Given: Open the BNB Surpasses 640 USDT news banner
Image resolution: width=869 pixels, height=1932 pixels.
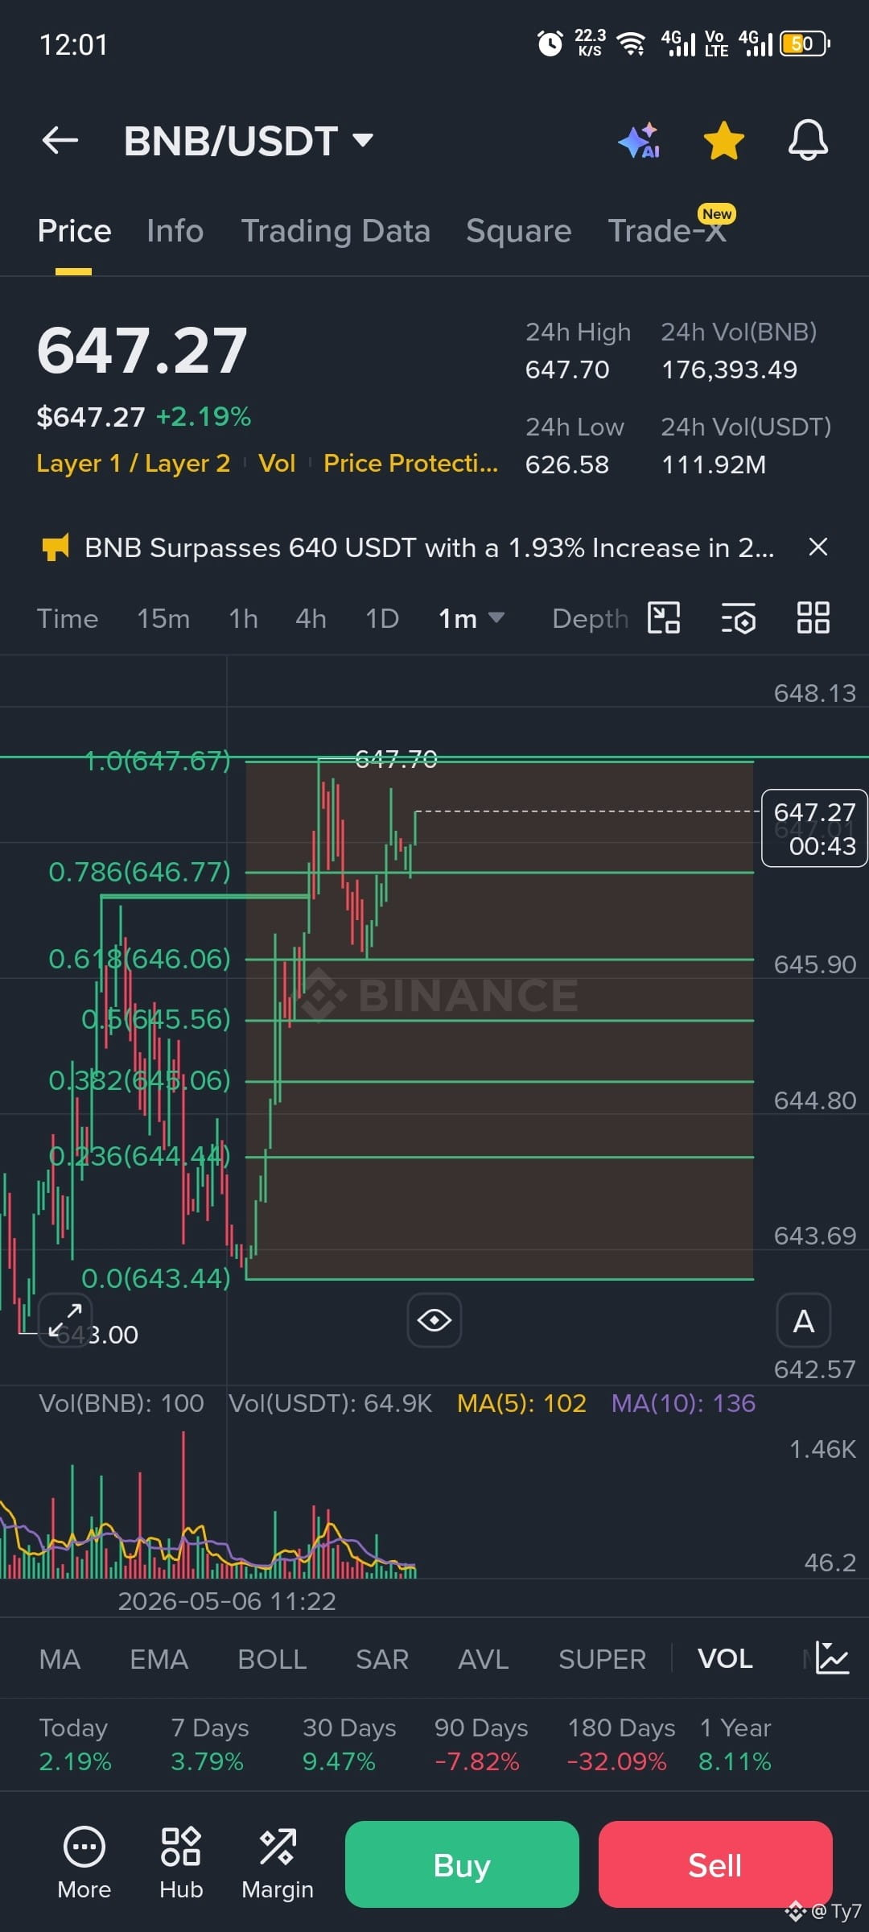Looking at the screenshot, I should click(x=430, y=547).
